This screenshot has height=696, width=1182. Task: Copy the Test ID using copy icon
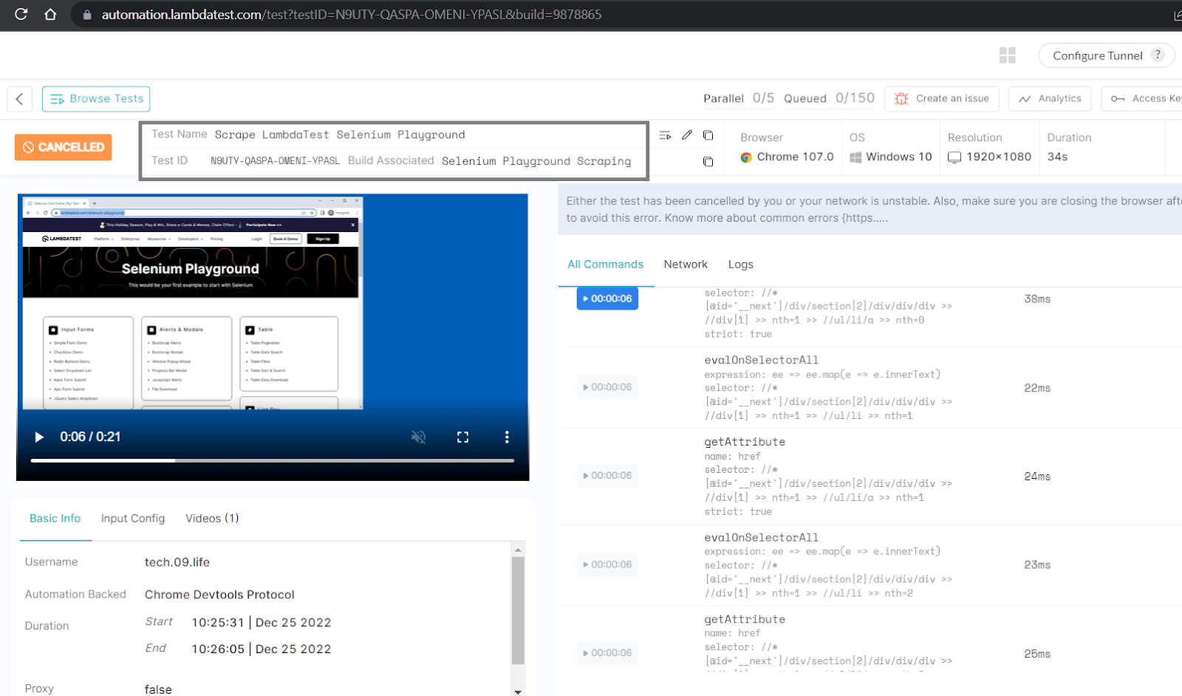point(708,161)
